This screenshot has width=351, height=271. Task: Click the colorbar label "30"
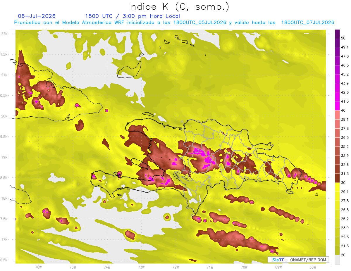click(x=343, y=183)
